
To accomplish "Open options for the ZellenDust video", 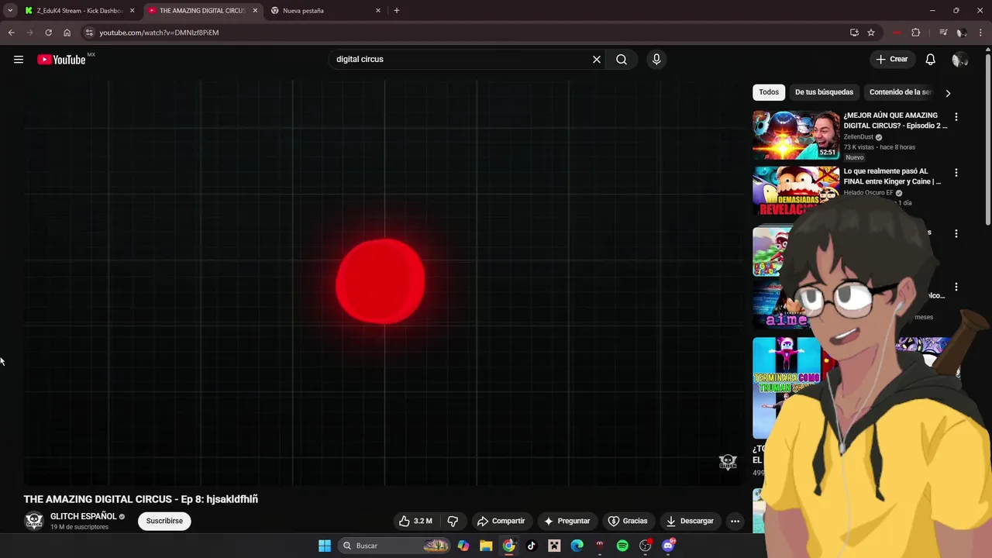I will click(956, 117).
